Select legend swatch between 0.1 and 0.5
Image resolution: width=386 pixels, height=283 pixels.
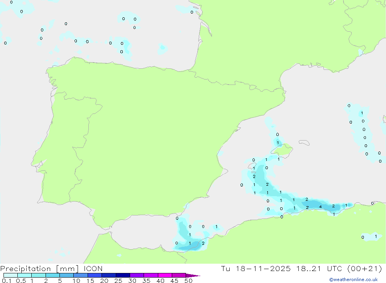tap(10, 275)
